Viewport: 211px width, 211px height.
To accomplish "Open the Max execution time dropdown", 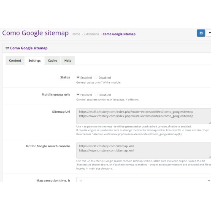I will 143,180.
